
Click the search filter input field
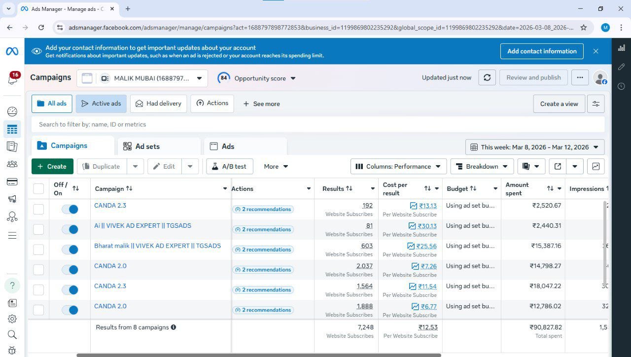[318, 124]
